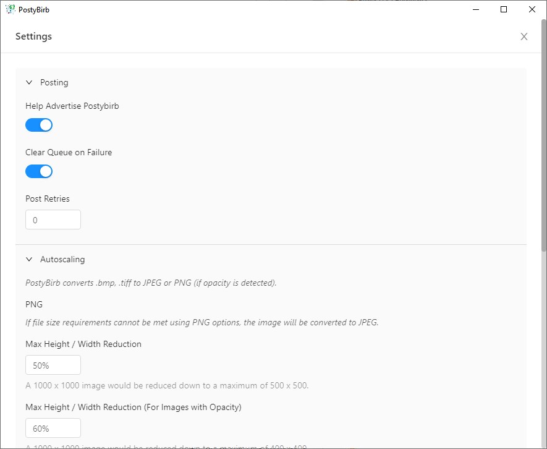Image resolution: width=547 pixels, height=449 pixels.
Task: Click the Posting section header label
Action: pos(54,82)
